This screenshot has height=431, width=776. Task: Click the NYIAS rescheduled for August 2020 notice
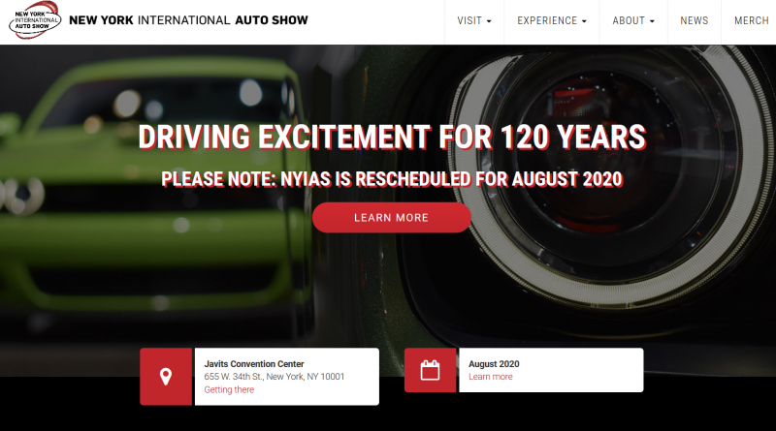(392, 179)
